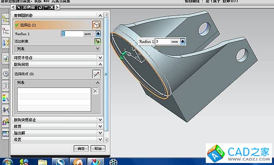274x165 pixels.
Task: Open the assembly navigator sidebar icon
Action: coord(6,18)
